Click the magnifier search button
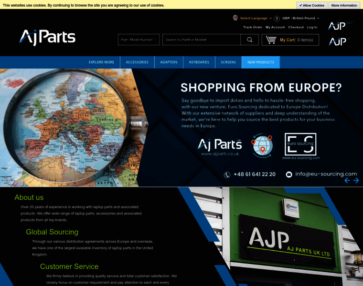Viewport: 363px width, 286px height. coord(249,40)
